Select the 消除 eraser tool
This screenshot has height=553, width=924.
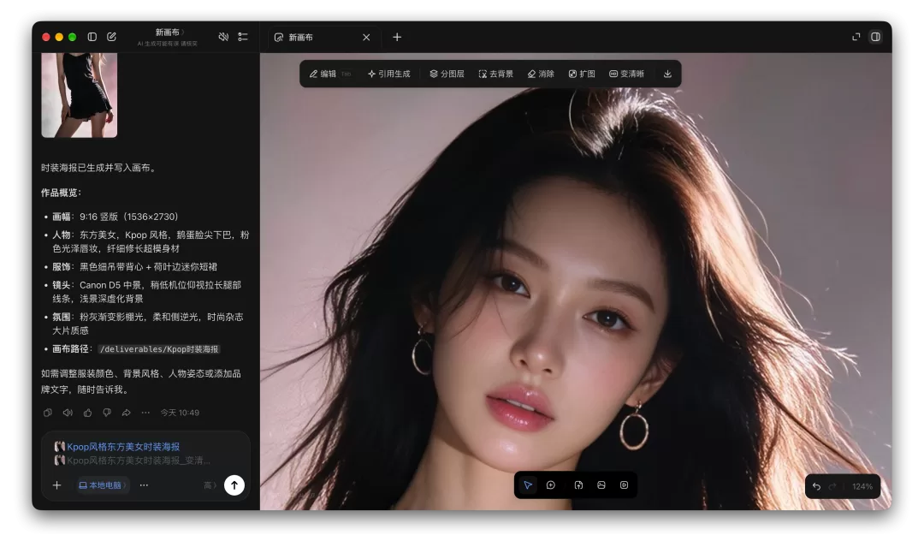(x=541, y=74)
